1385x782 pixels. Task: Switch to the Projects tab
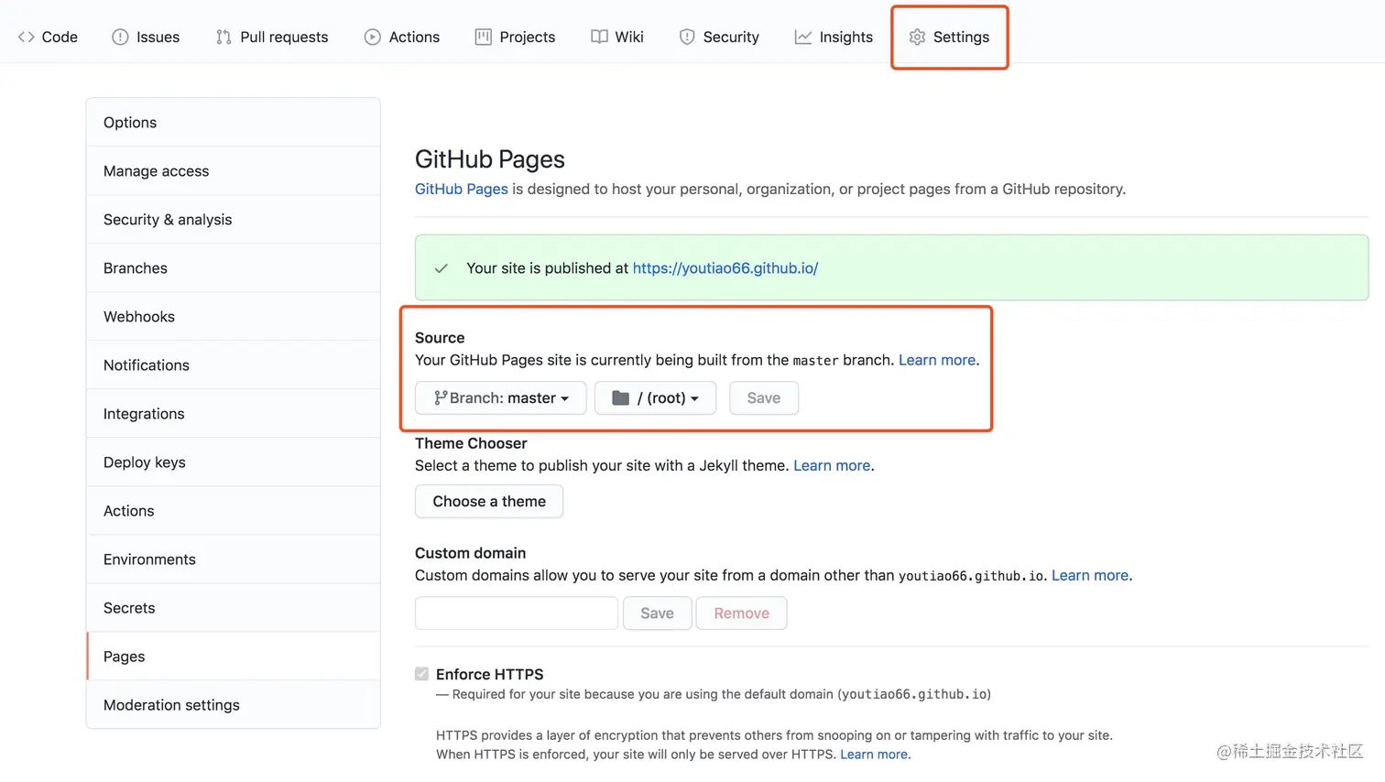[515, 37]
